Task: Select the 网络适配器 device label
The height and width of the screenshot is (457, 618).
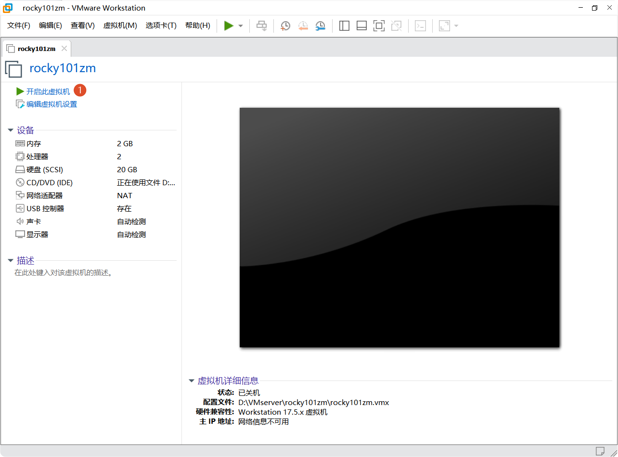Action: tap(44, 196)
